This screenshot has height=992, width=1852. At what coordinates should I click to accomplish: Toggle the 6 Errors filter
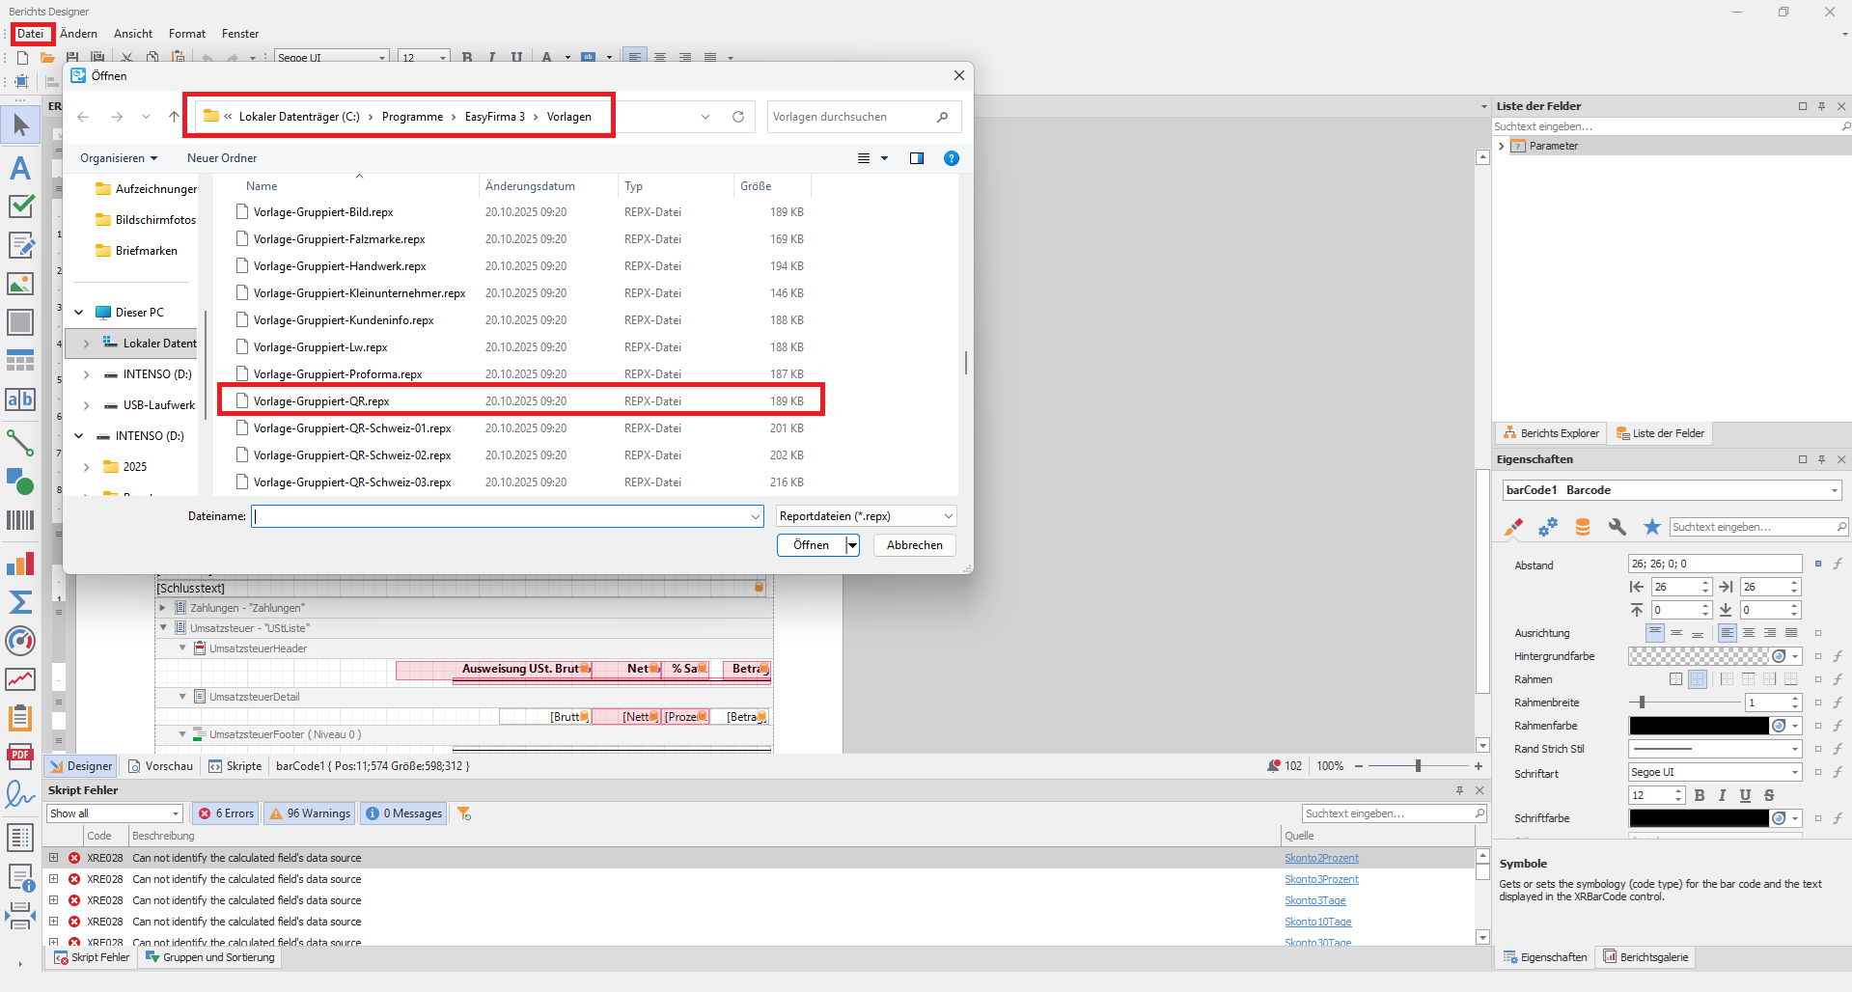click(x=227, y=813)
